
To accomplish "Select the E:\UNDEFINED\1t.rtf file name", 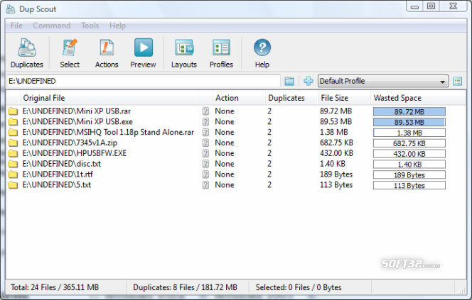I will coord(58,174).
